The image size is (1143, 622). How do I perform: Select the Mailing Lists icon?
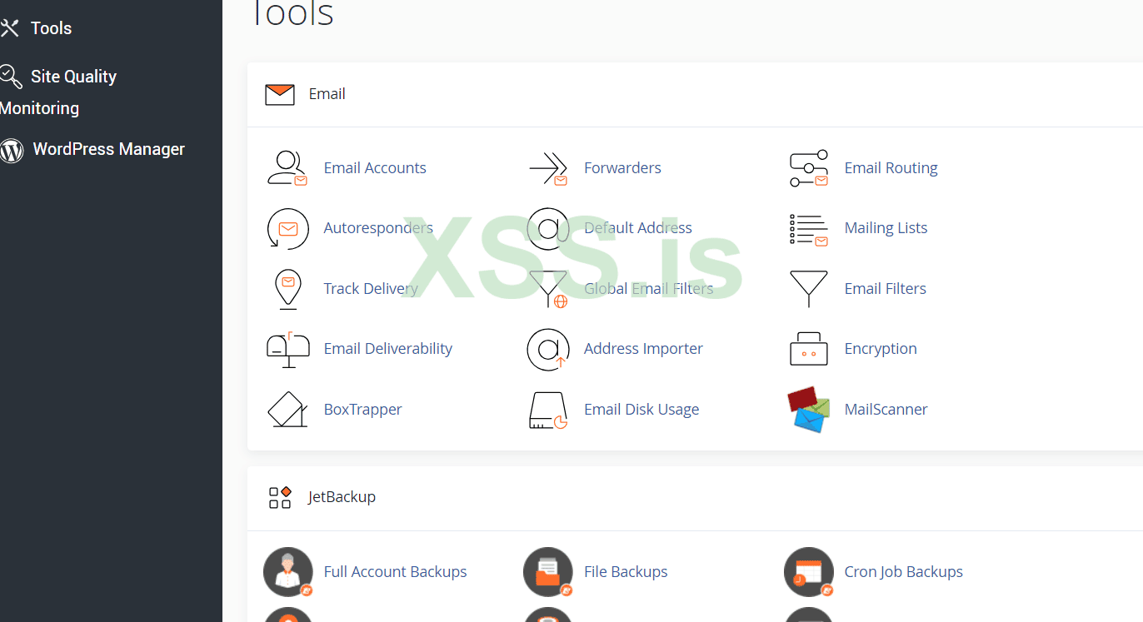(808, 228)
